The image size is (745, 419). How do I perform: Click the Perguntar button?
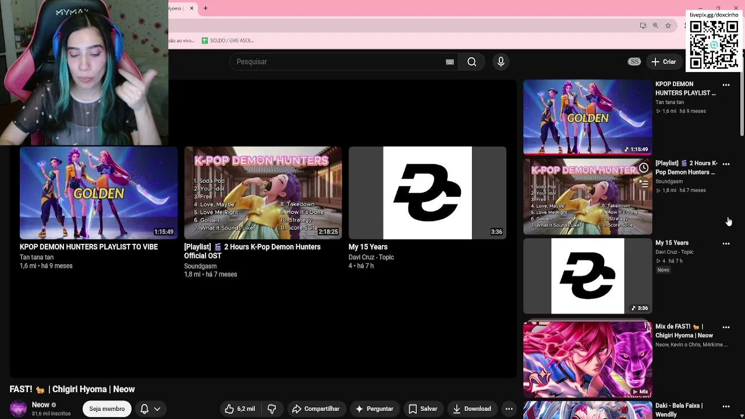coord(374,409)
